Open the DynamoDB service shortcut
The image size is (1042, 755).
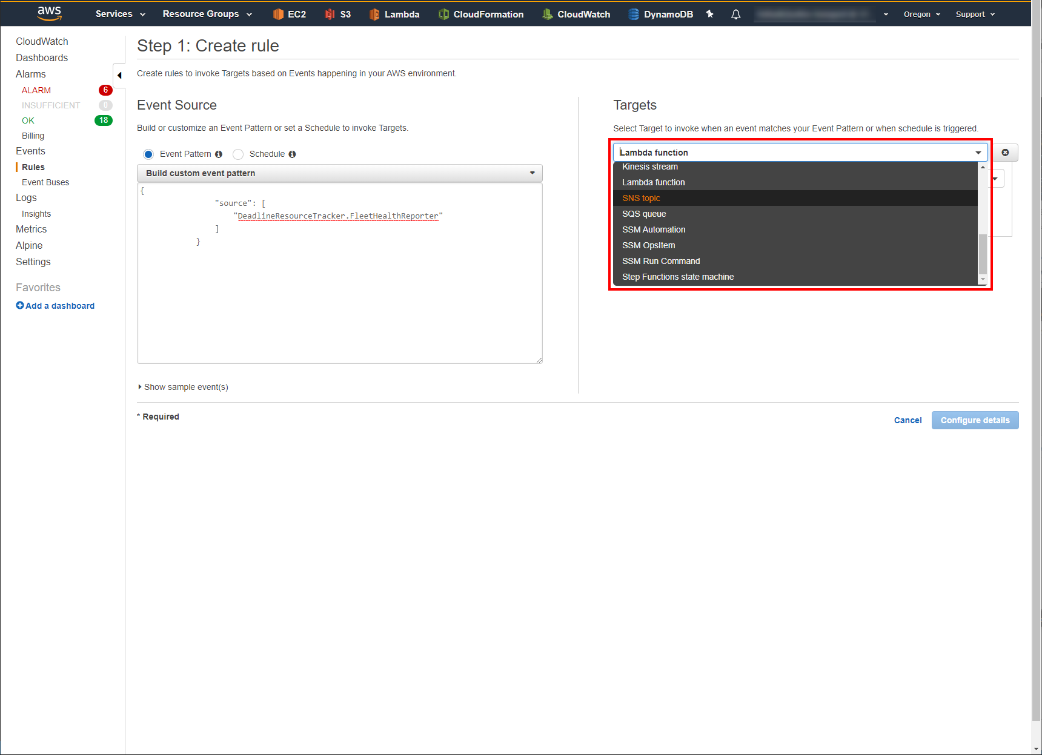click(661, 14)
